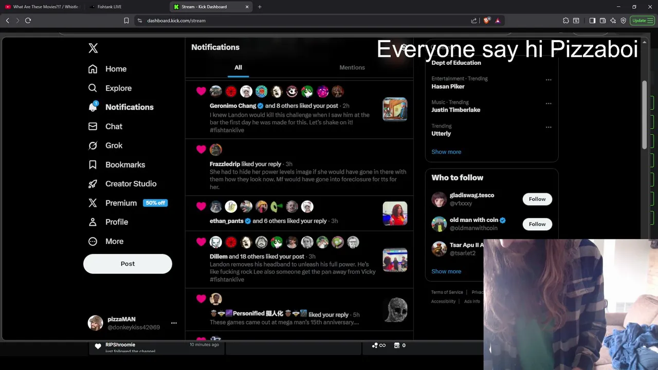Open the Dept of Education trend
The width and height of the screenshot is (658, 370).
click(x=456, y=63)
